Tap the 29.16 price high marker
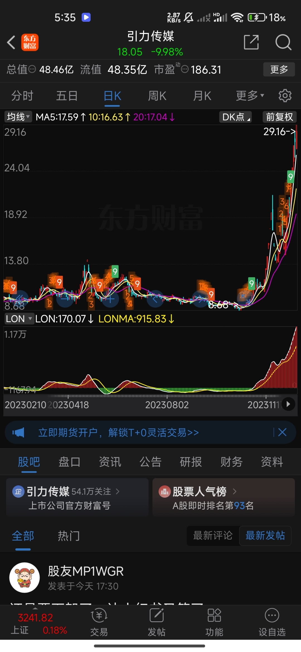Image resolution: width=301 pixels, height=652 pixels. click(279, 131)
